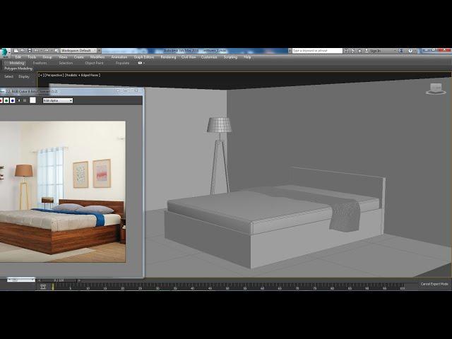Toggle the red channel in render window
The width and height of the screenshot is (452, 339).
(x=1, y=100)
